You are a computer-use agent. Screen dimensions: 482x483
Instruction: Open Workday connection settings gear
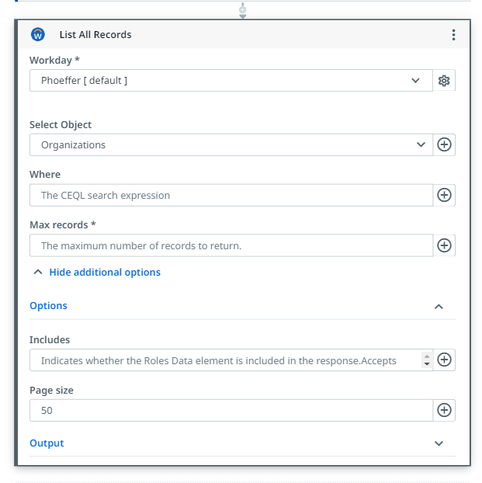(x=444, y=81)
